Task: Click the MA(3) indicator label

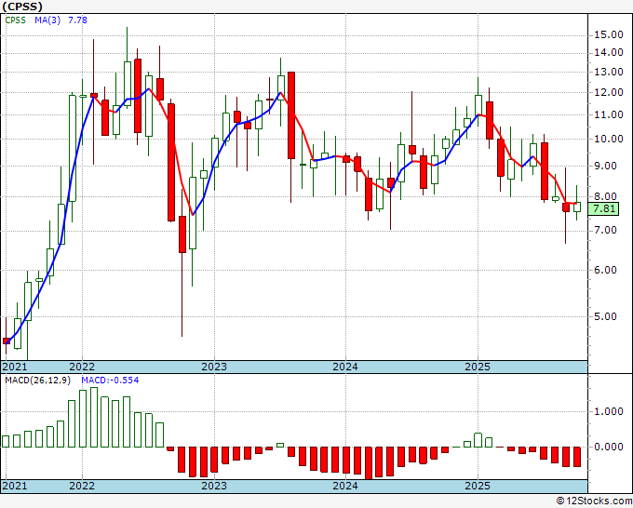Action: click(47, 20)
